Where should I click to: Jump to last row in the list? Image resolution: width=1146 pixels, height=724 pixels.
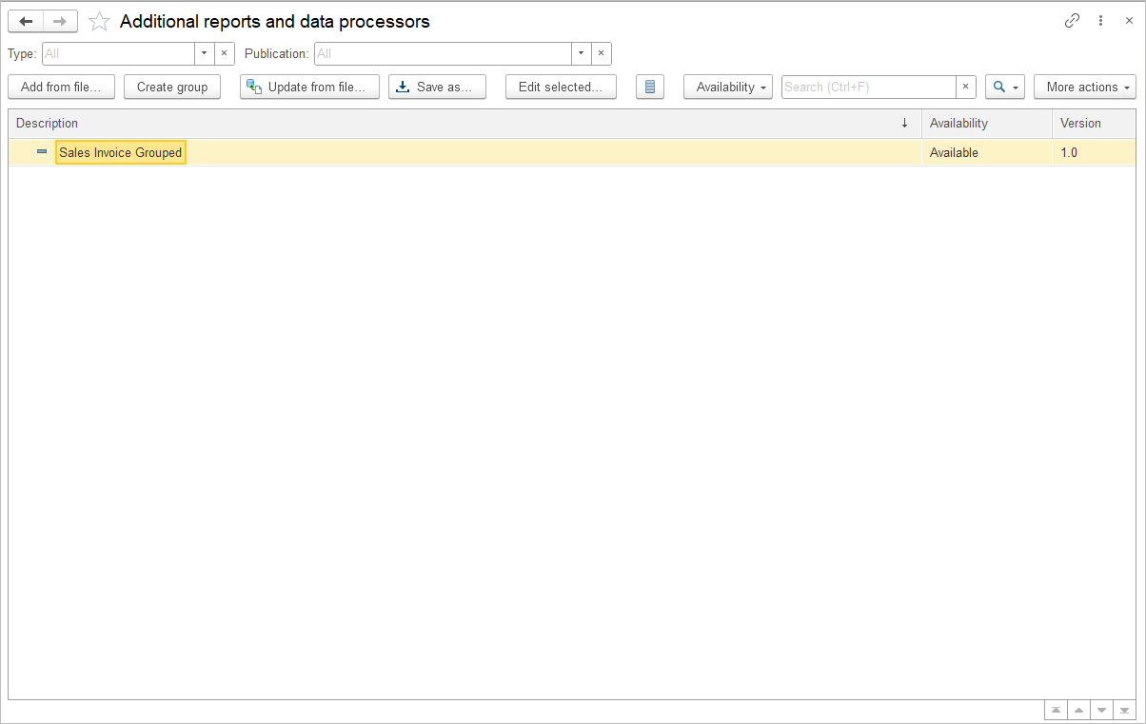[x=1124, y=710]
